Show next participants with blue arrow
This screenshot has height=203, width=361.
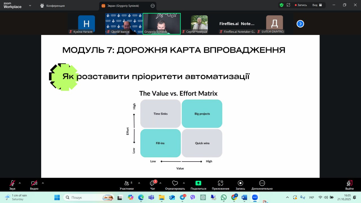(300, 24)
